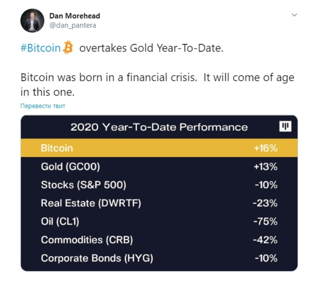Click the Oil (CL1) row label
Image resolution: width=324 pixels, height=285 pixels.
click(60, 221)
